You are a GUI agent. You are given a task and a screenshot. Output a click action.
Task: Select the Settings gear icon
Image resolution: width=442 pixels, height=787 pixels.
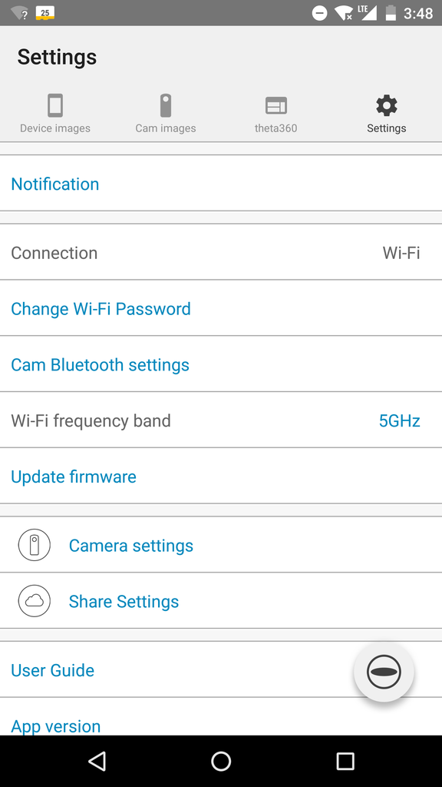click(x=387, y=105)
